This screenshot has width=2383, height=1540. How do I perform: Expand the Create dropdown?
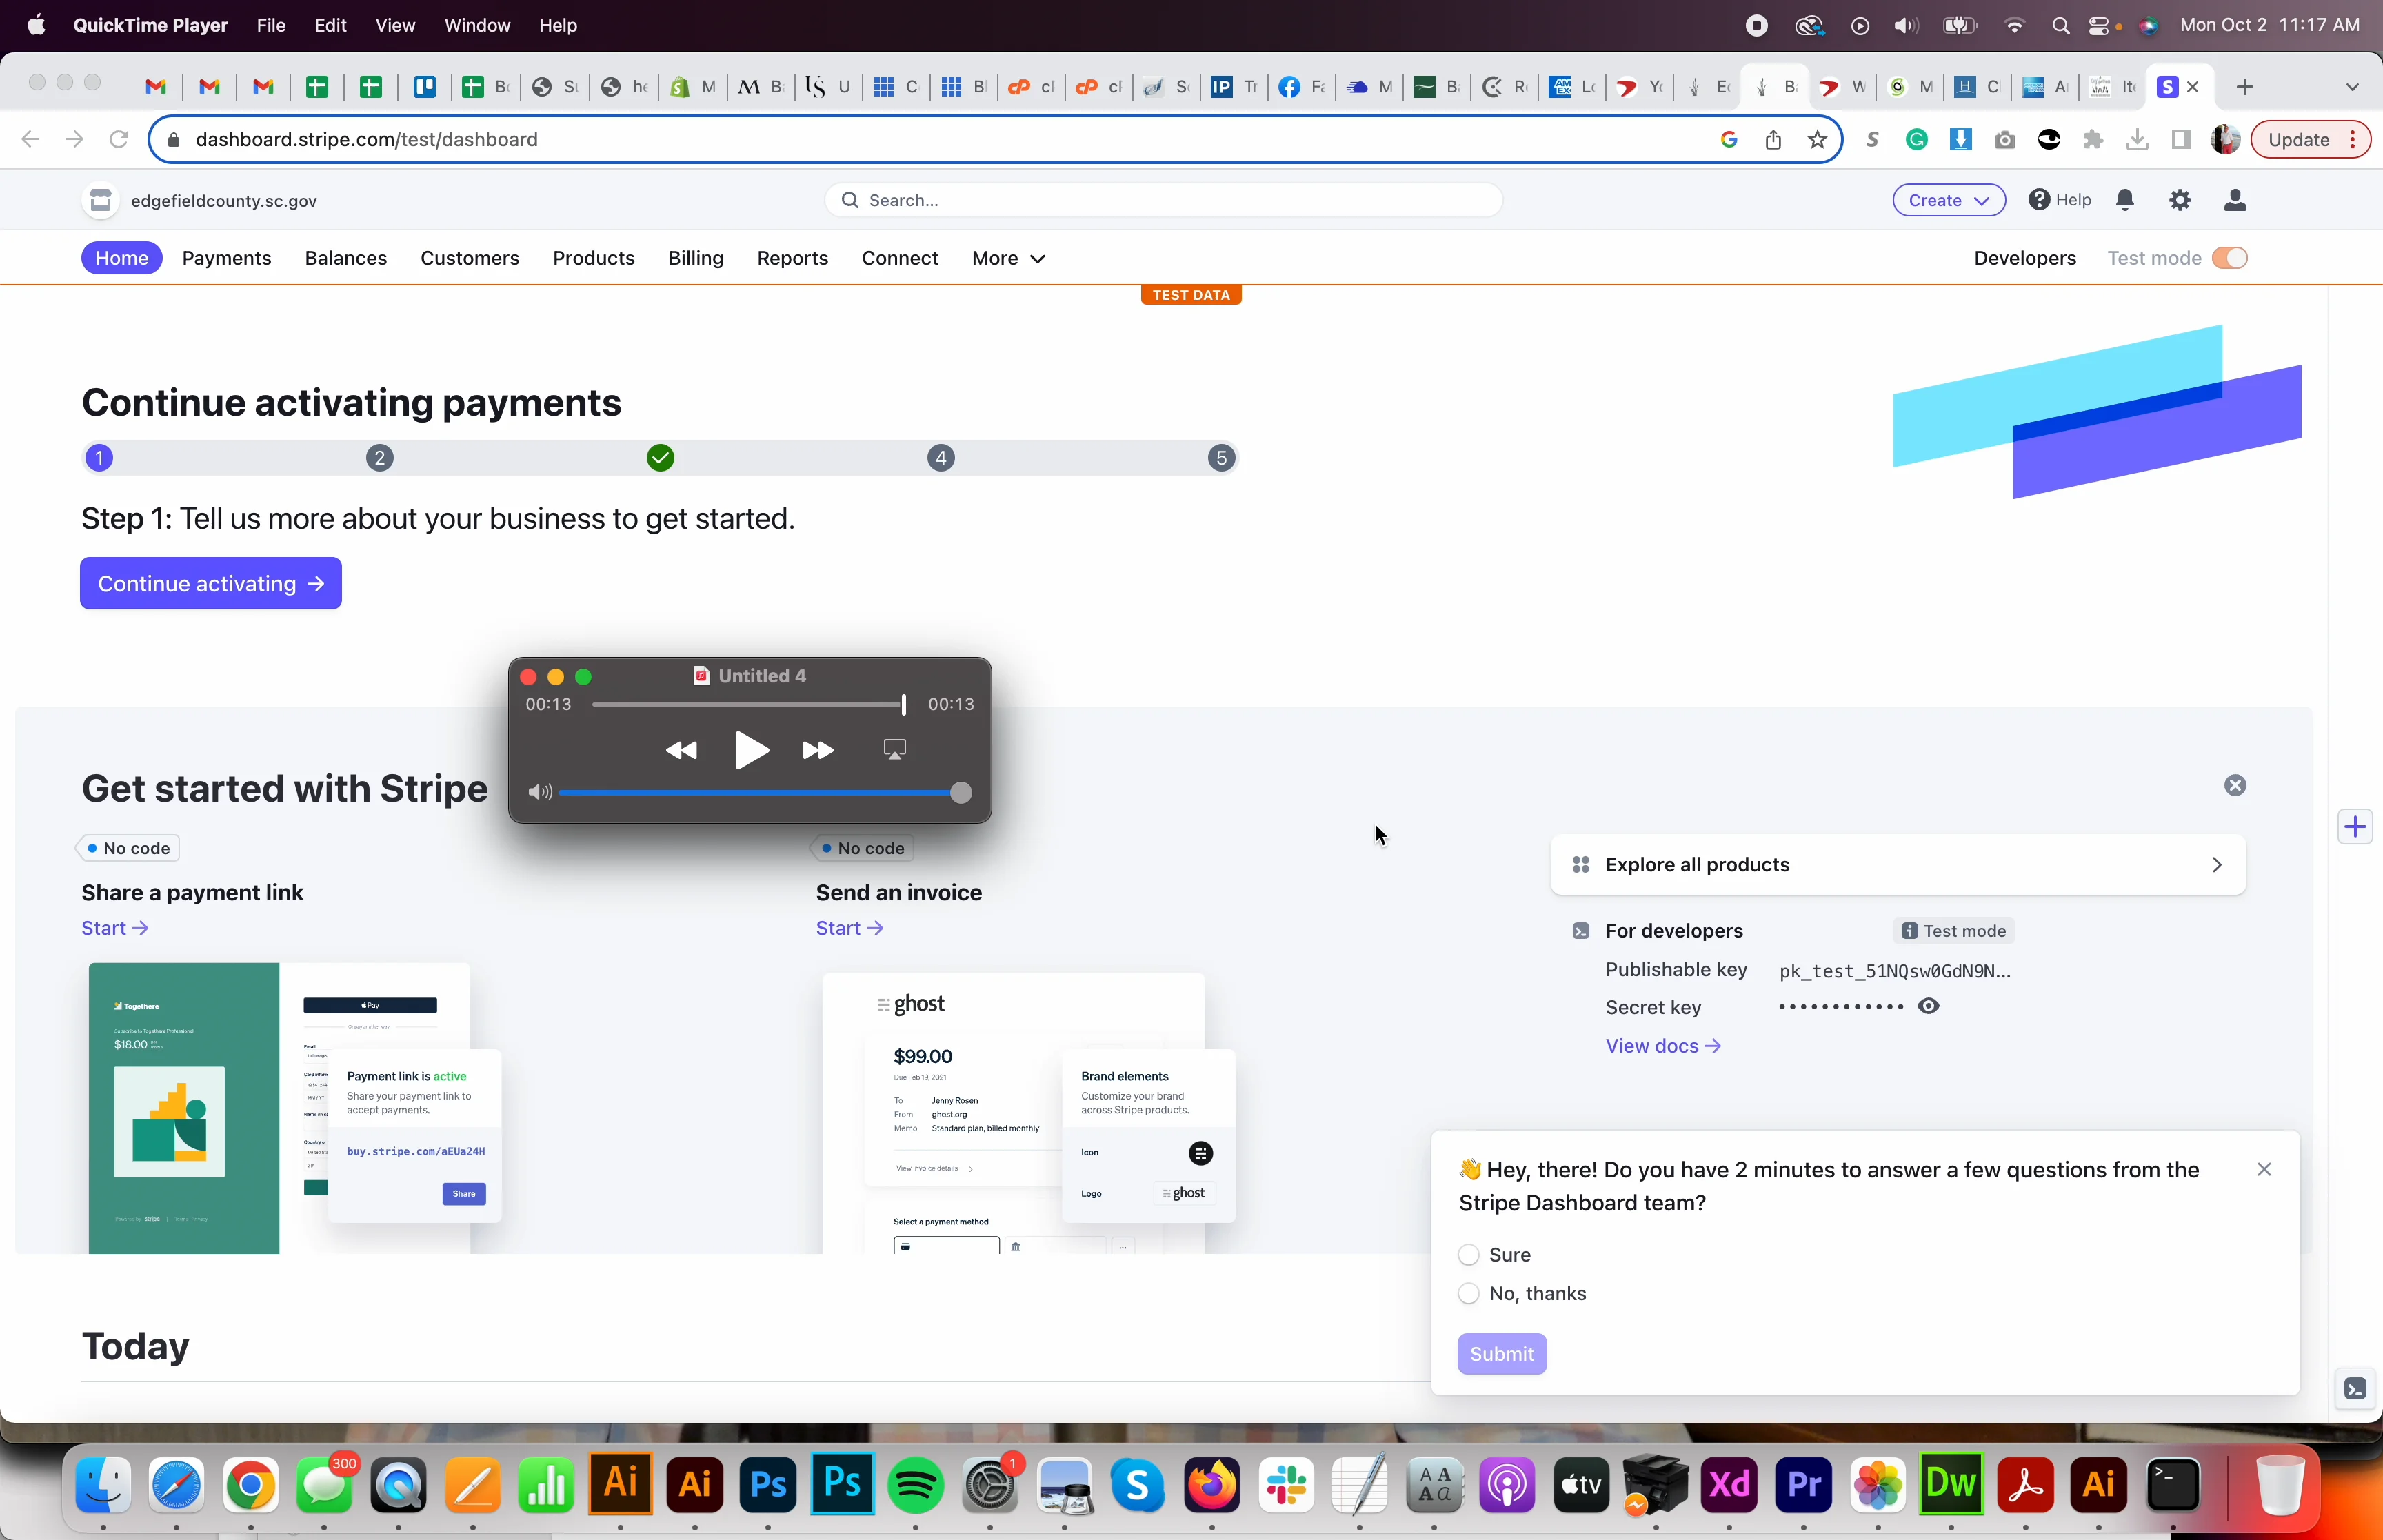click(1948, 200)
